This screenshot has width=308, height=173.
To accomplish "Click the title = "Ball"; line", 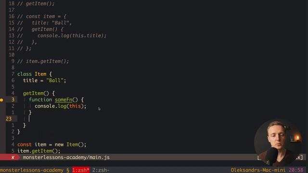I will tap(45, 80).
